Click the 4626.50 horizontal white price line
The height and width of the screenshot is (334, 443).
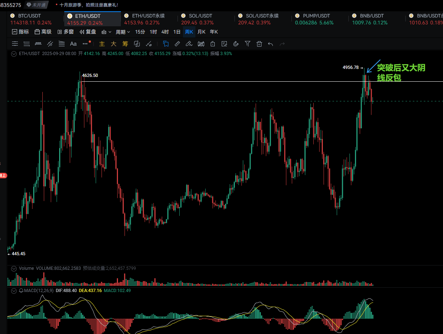pyautogui.click(x=219, y=81)
